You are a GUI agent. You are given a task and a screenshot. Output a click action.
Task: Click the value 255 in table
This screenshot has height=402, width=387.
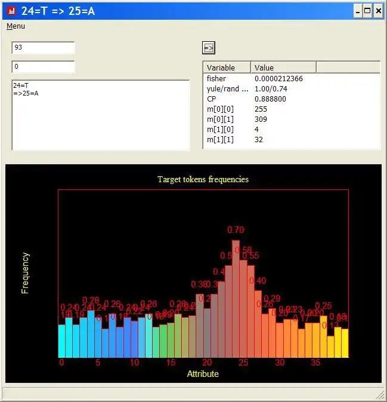click(261, 109)
